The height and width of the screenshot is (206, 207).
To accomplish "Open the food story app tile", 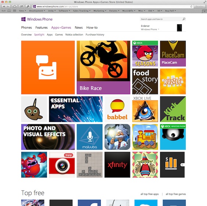I will pos(145,81).
